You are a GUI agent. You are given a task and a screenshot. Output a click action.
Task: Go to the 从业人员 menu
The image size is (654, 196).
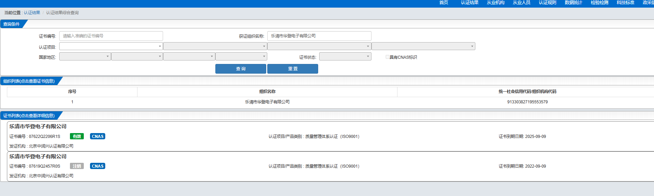click(521, 2)
